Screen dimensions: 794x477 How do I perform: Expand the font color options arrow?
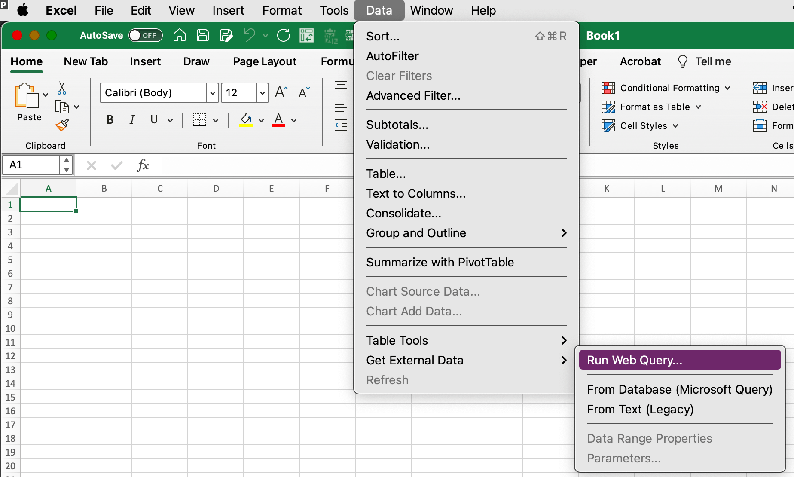pos(294,121)
